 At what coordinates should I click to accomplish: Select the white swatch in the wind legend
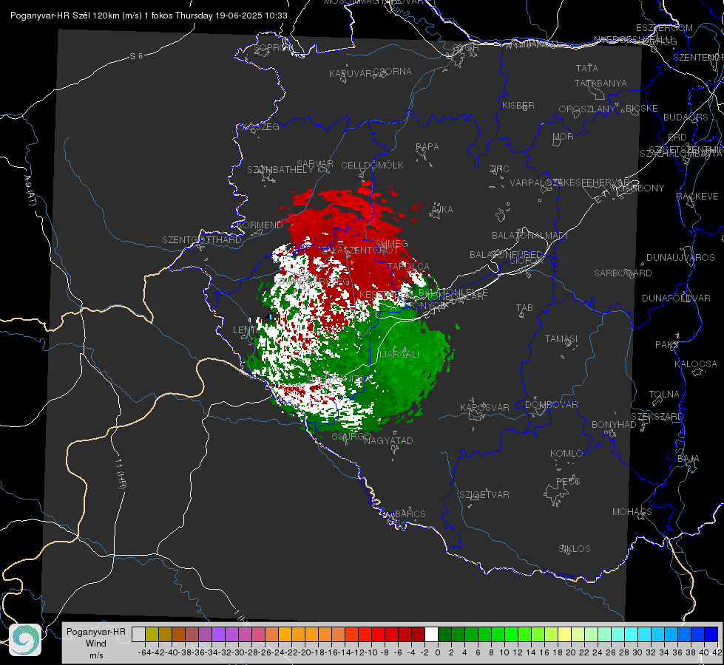coord(431,635)
